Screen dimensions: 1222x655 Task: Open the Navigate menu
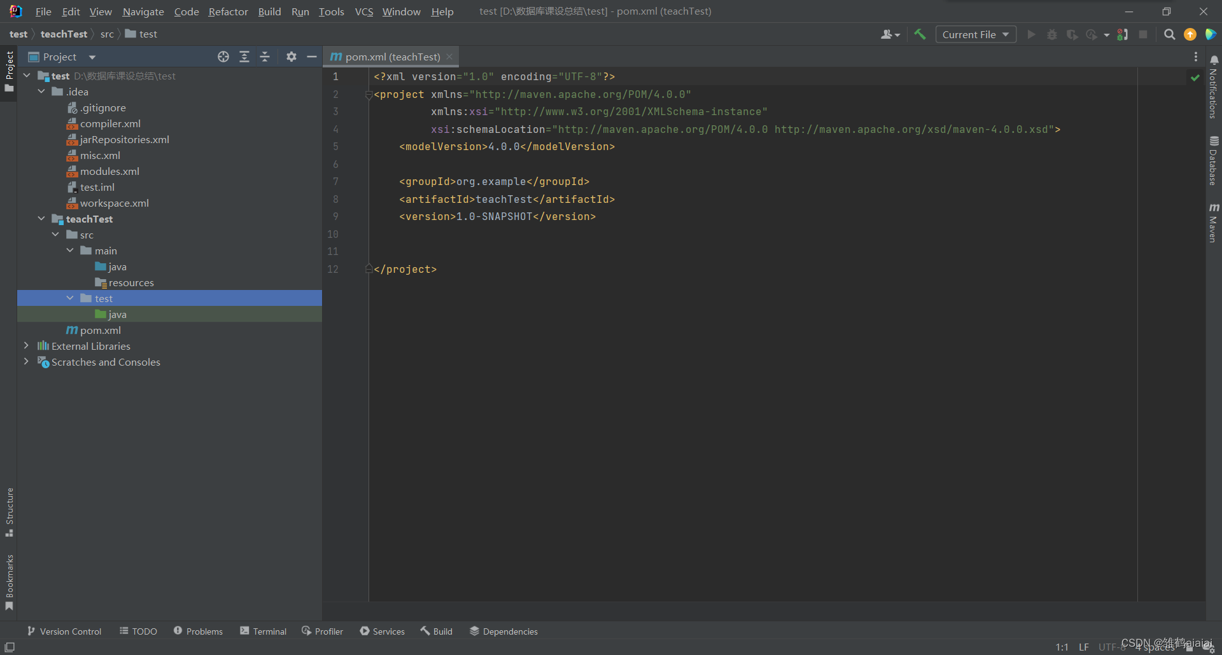(x=143, y=11)
